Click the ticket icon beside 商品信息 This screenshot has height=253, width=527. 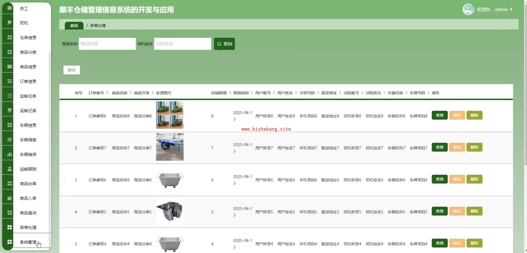point(9,66)
